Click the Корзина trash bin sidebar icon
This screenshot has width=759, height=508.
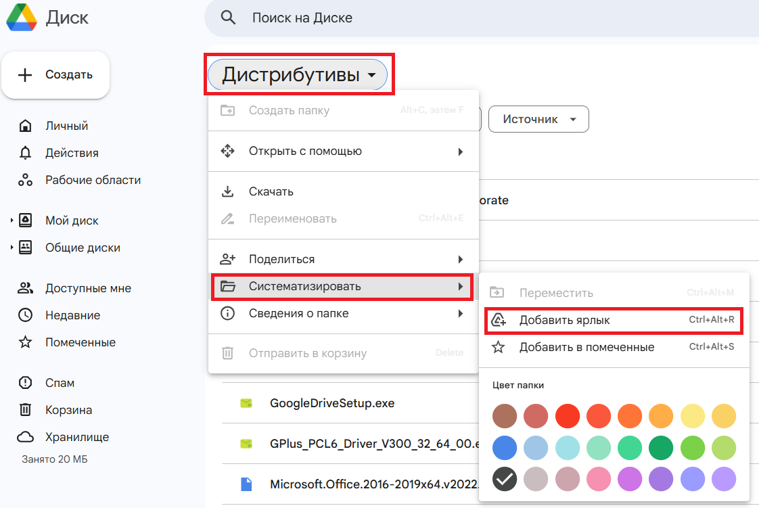point(25,410)
